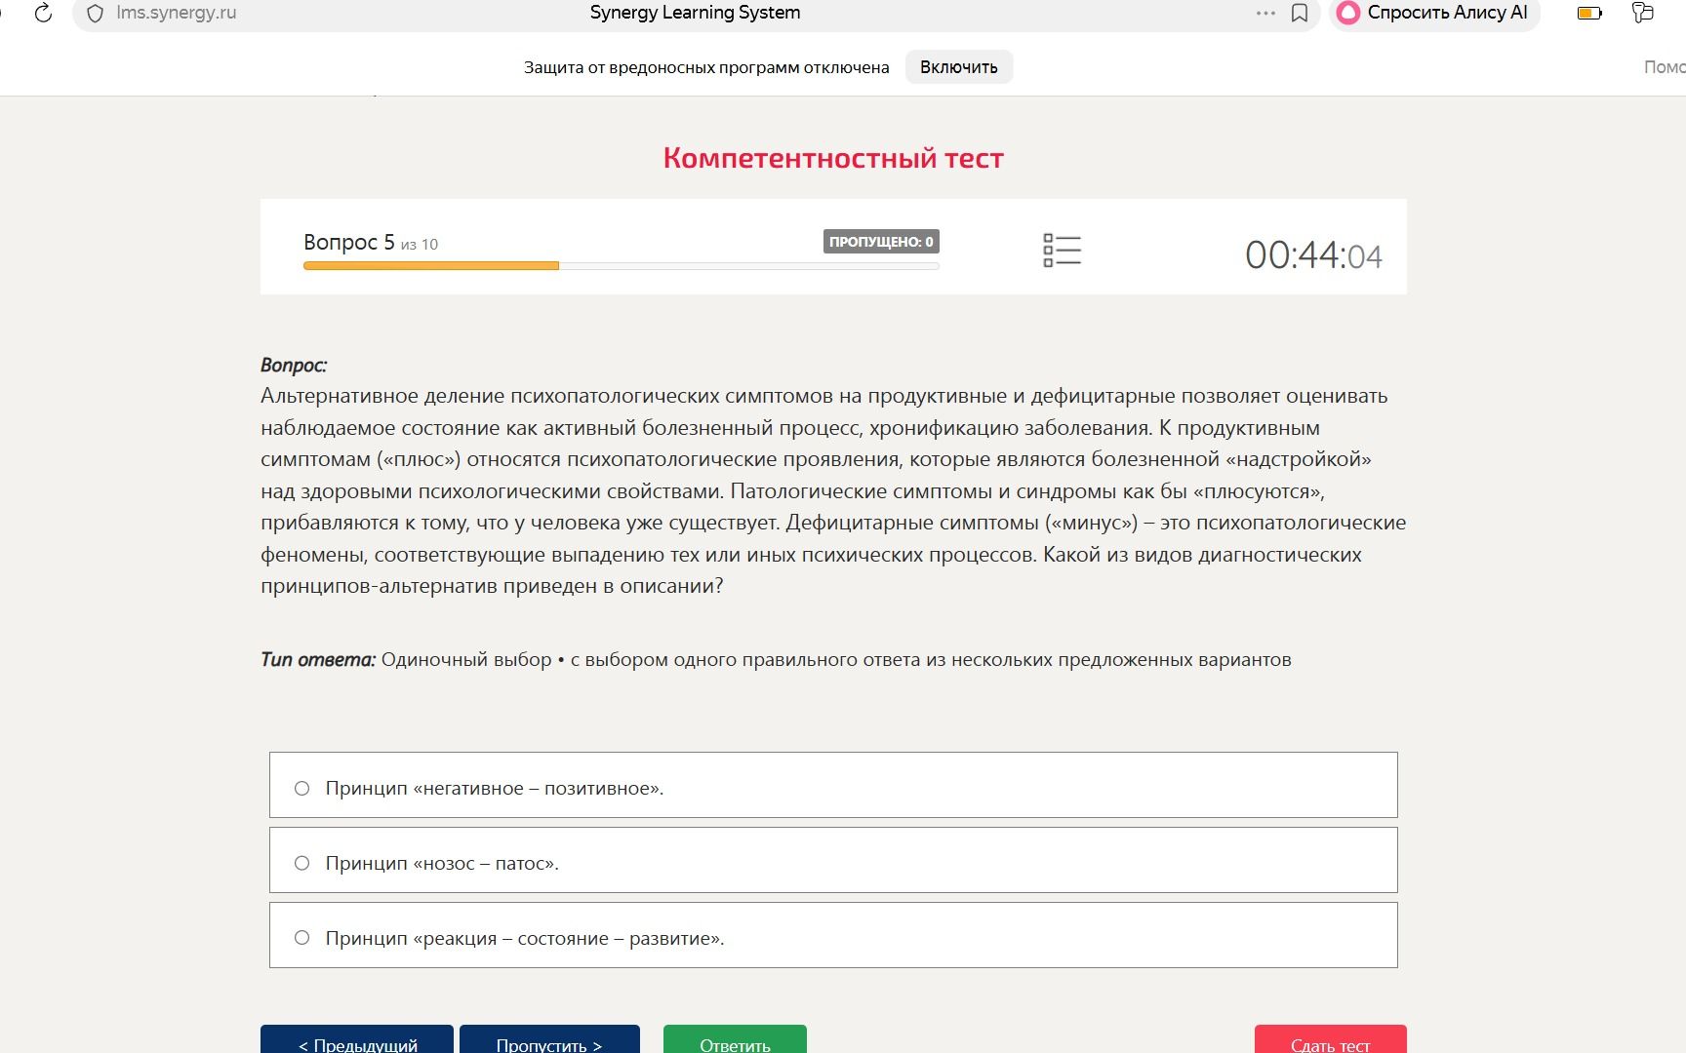Select option «реакция – состояние – развитие»

tap(833, 935)
